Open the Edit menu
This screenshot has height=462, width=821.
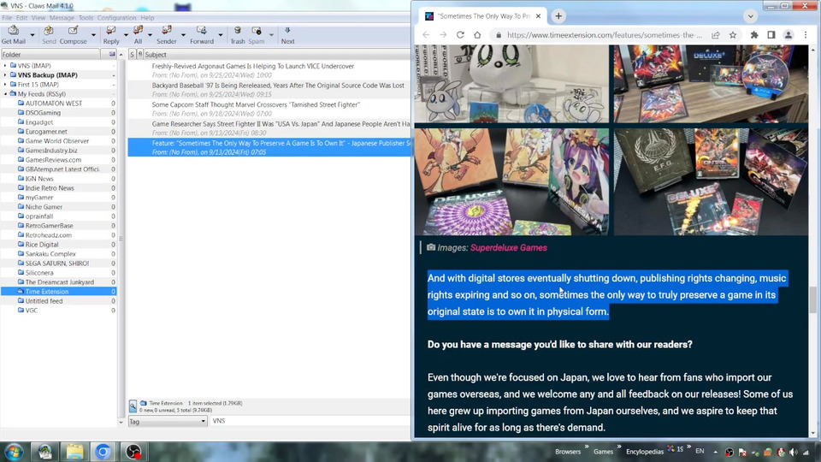pos(21,18)
